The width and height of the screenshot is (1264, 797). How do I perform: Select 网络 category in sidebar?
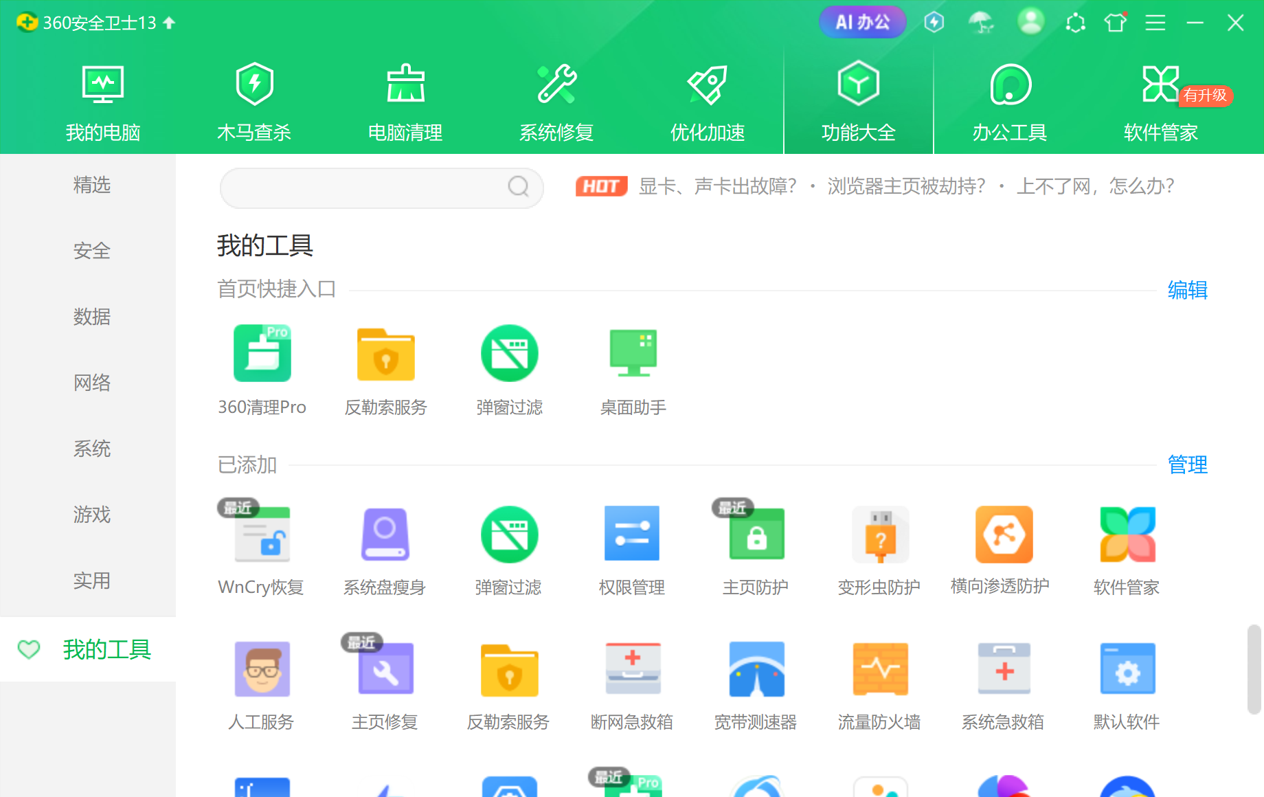pyautogui.click(x=91, y=383)
